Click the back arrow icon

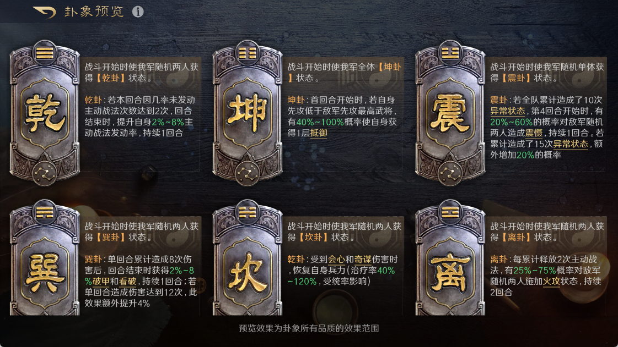pos(45,12)
